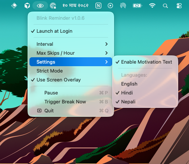Open Control Center icon
Image resolution: width=189 pixels, height=164 pixels.
tap(179, 6)
